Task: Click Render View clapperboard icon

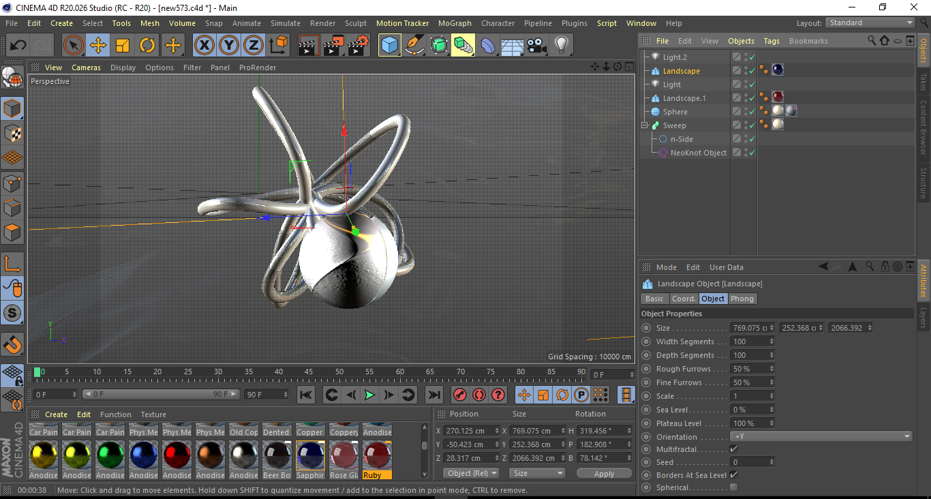Action: click(309, 46)
